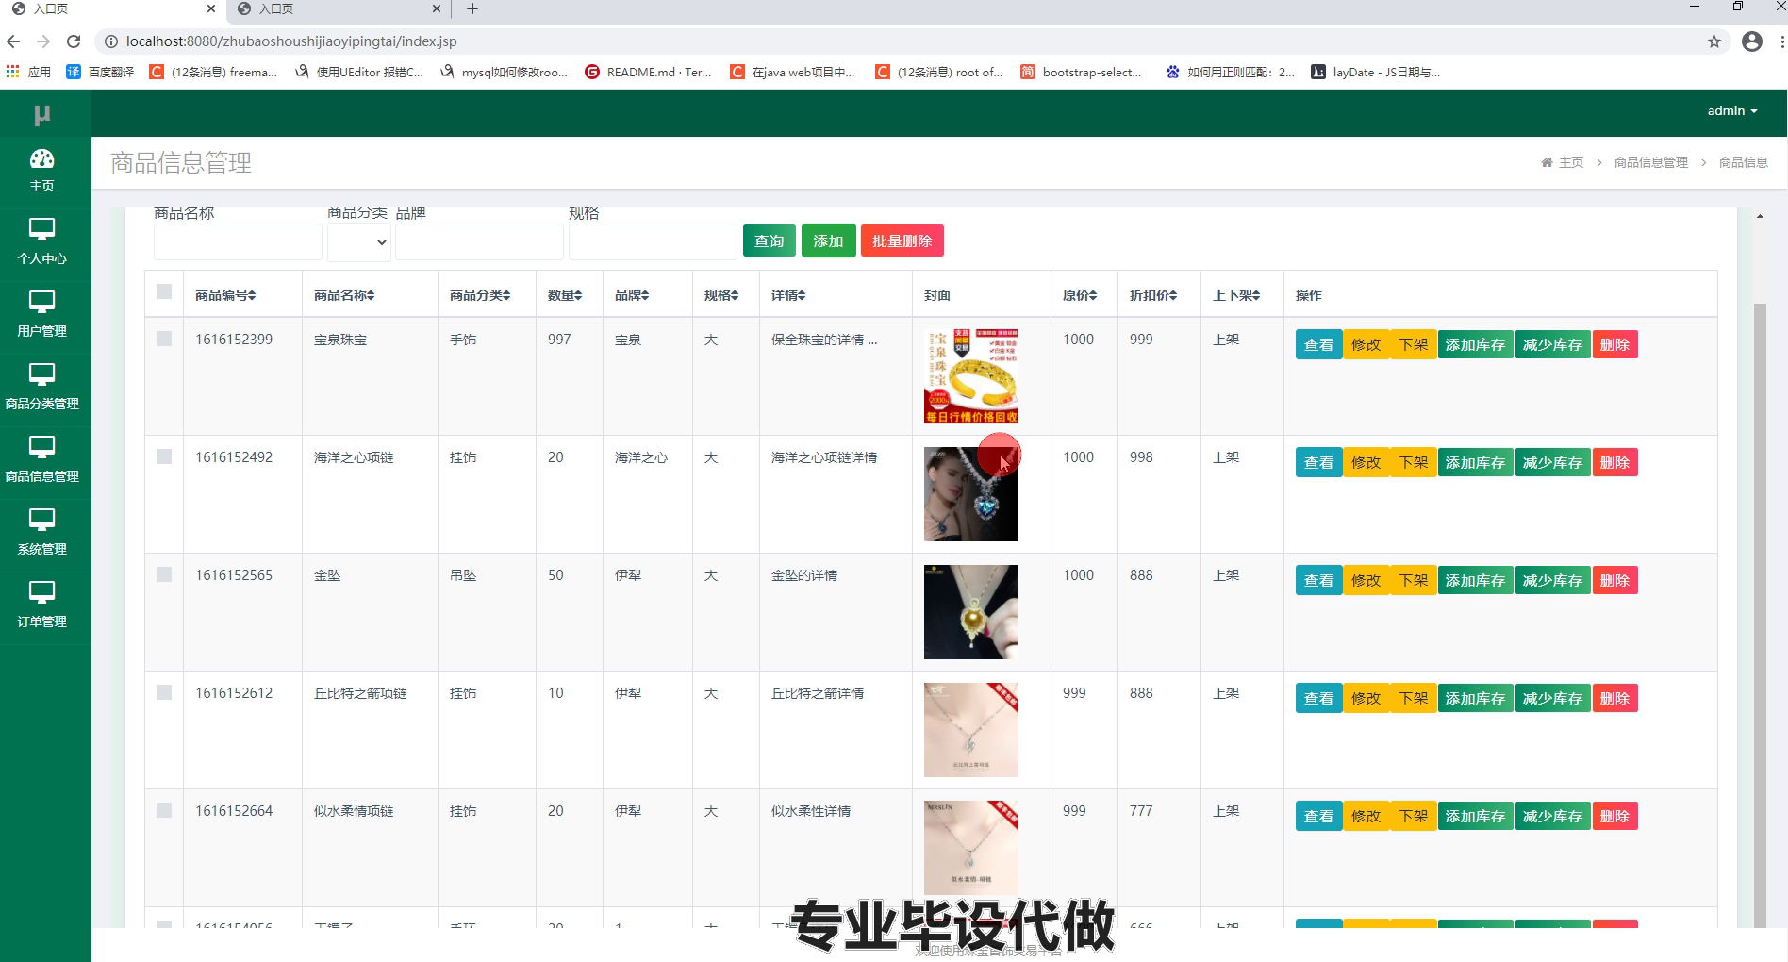This screenshot has height=962, width=1788.
Task: Tick the checkbox for product 1616152664
Action: pos(164,810)
